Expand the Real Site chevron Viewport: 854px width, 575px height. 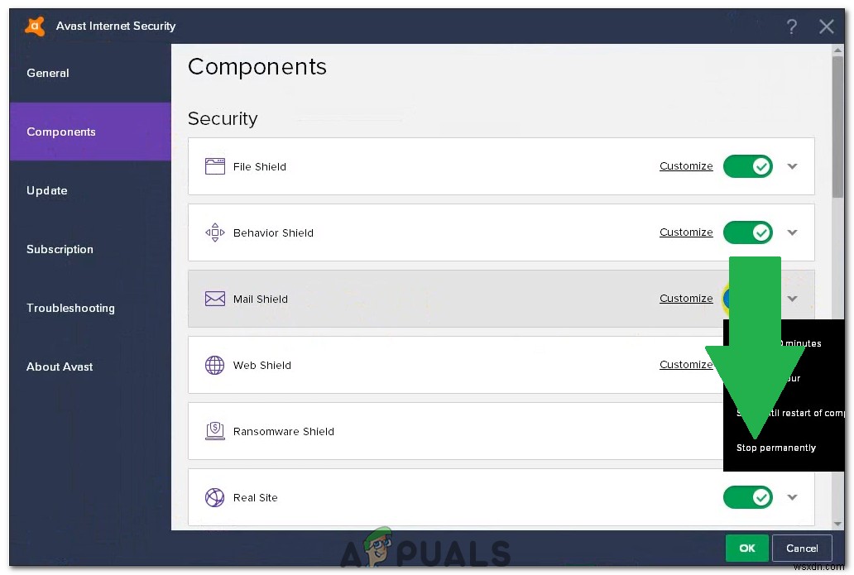click(792, 497)
